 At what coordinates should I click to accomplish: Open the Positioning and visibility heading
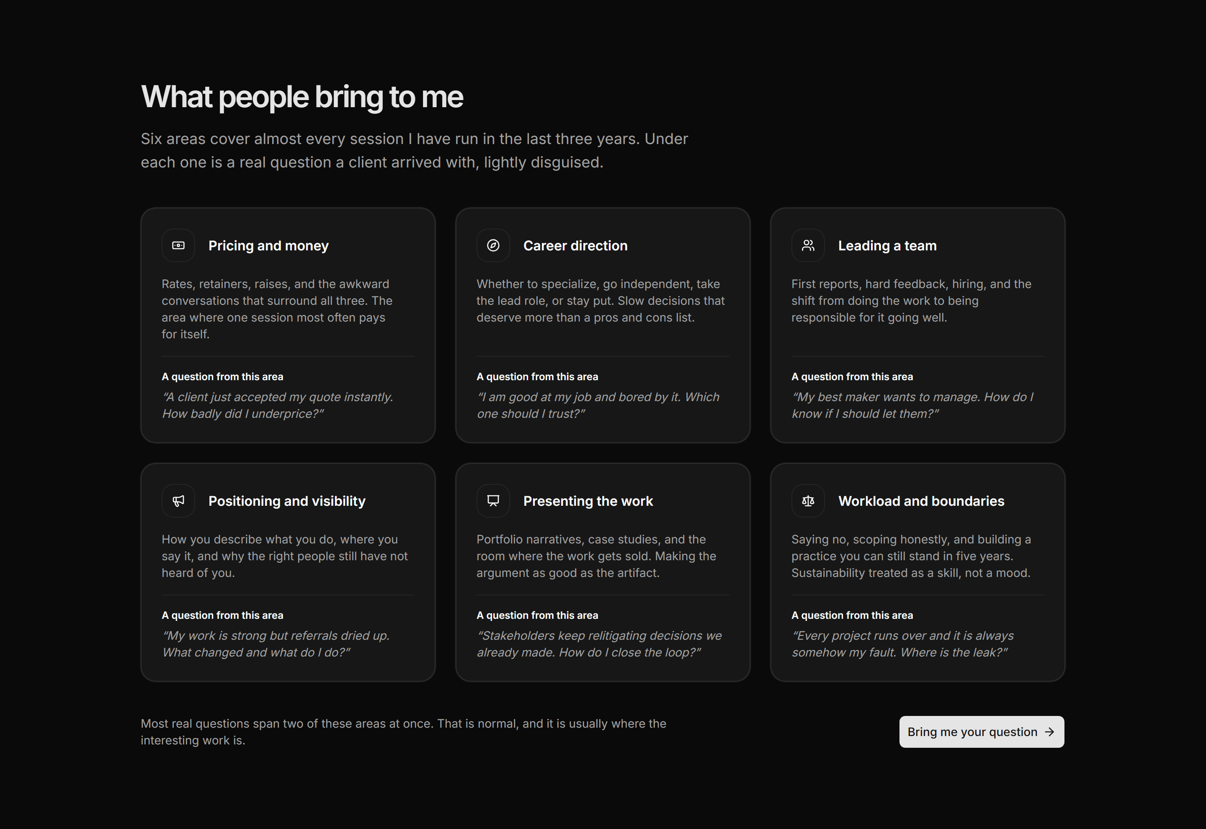(x=287, y=501)
